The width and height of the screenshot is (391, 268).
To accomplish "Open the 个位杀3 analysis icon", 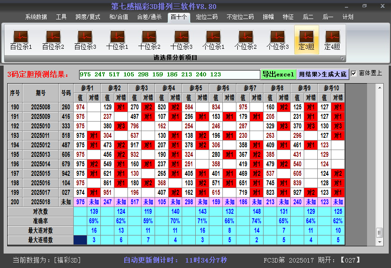I will click(277, 40).
